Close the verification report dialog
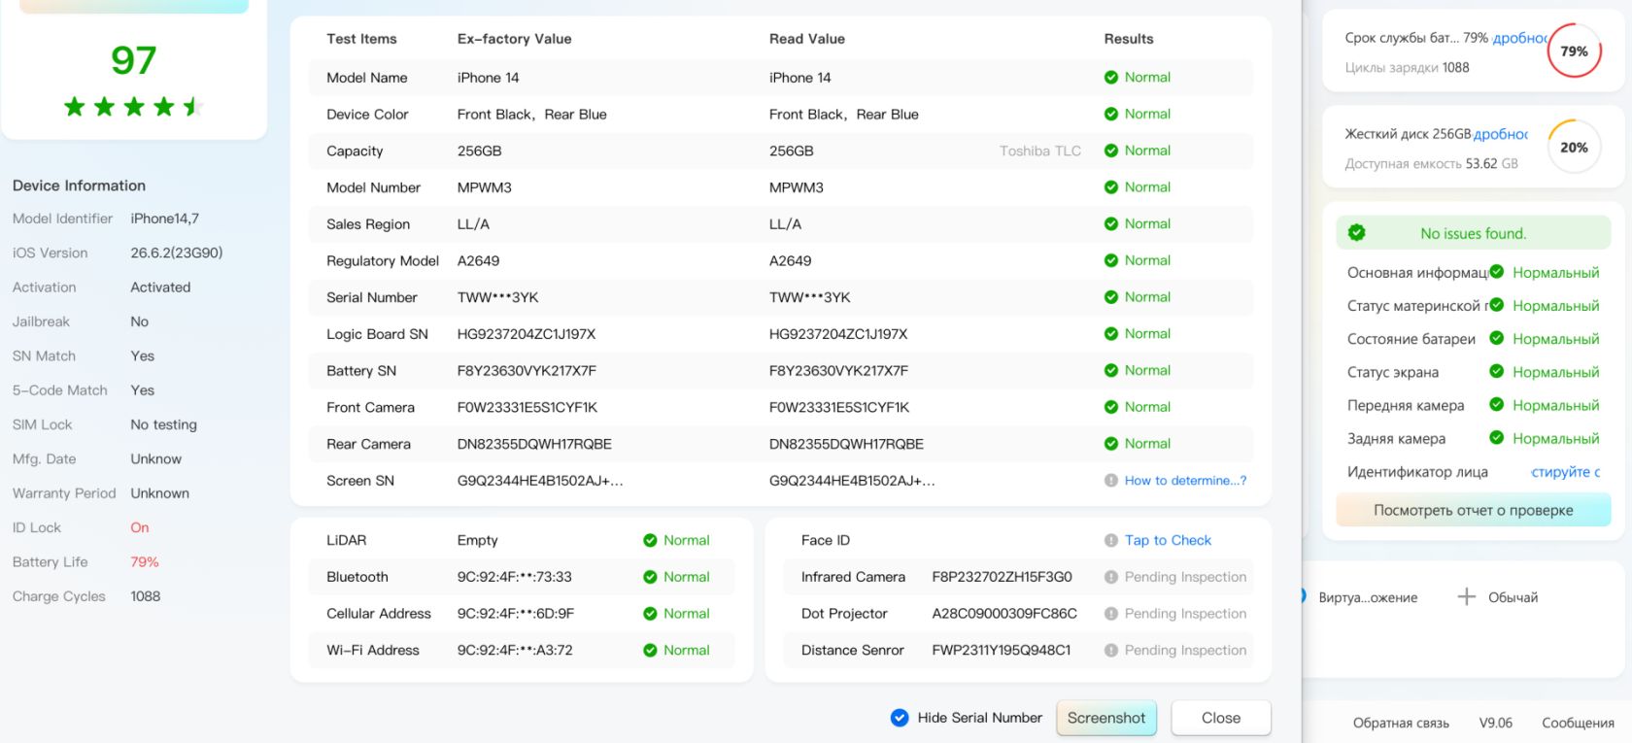This screenshot has width=1632, height=743. (1221, 718)
